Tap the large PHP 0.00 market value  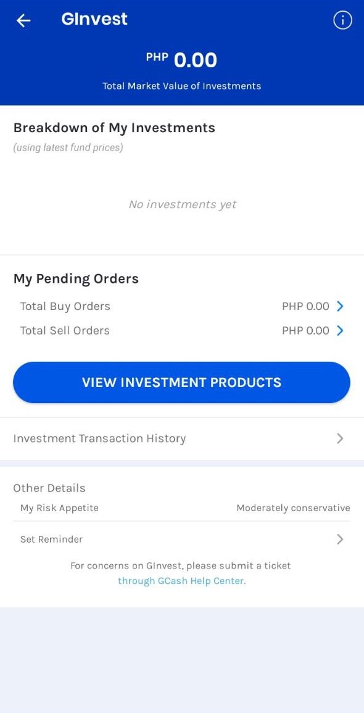[182, 60]
